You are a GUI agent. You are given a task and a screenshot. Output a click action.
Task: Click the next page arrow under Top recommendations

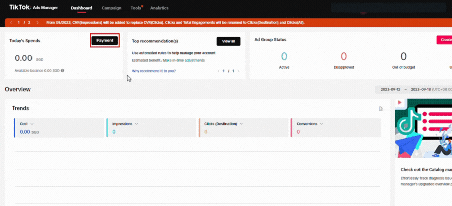pyautogui.click(x=239, y=71)
